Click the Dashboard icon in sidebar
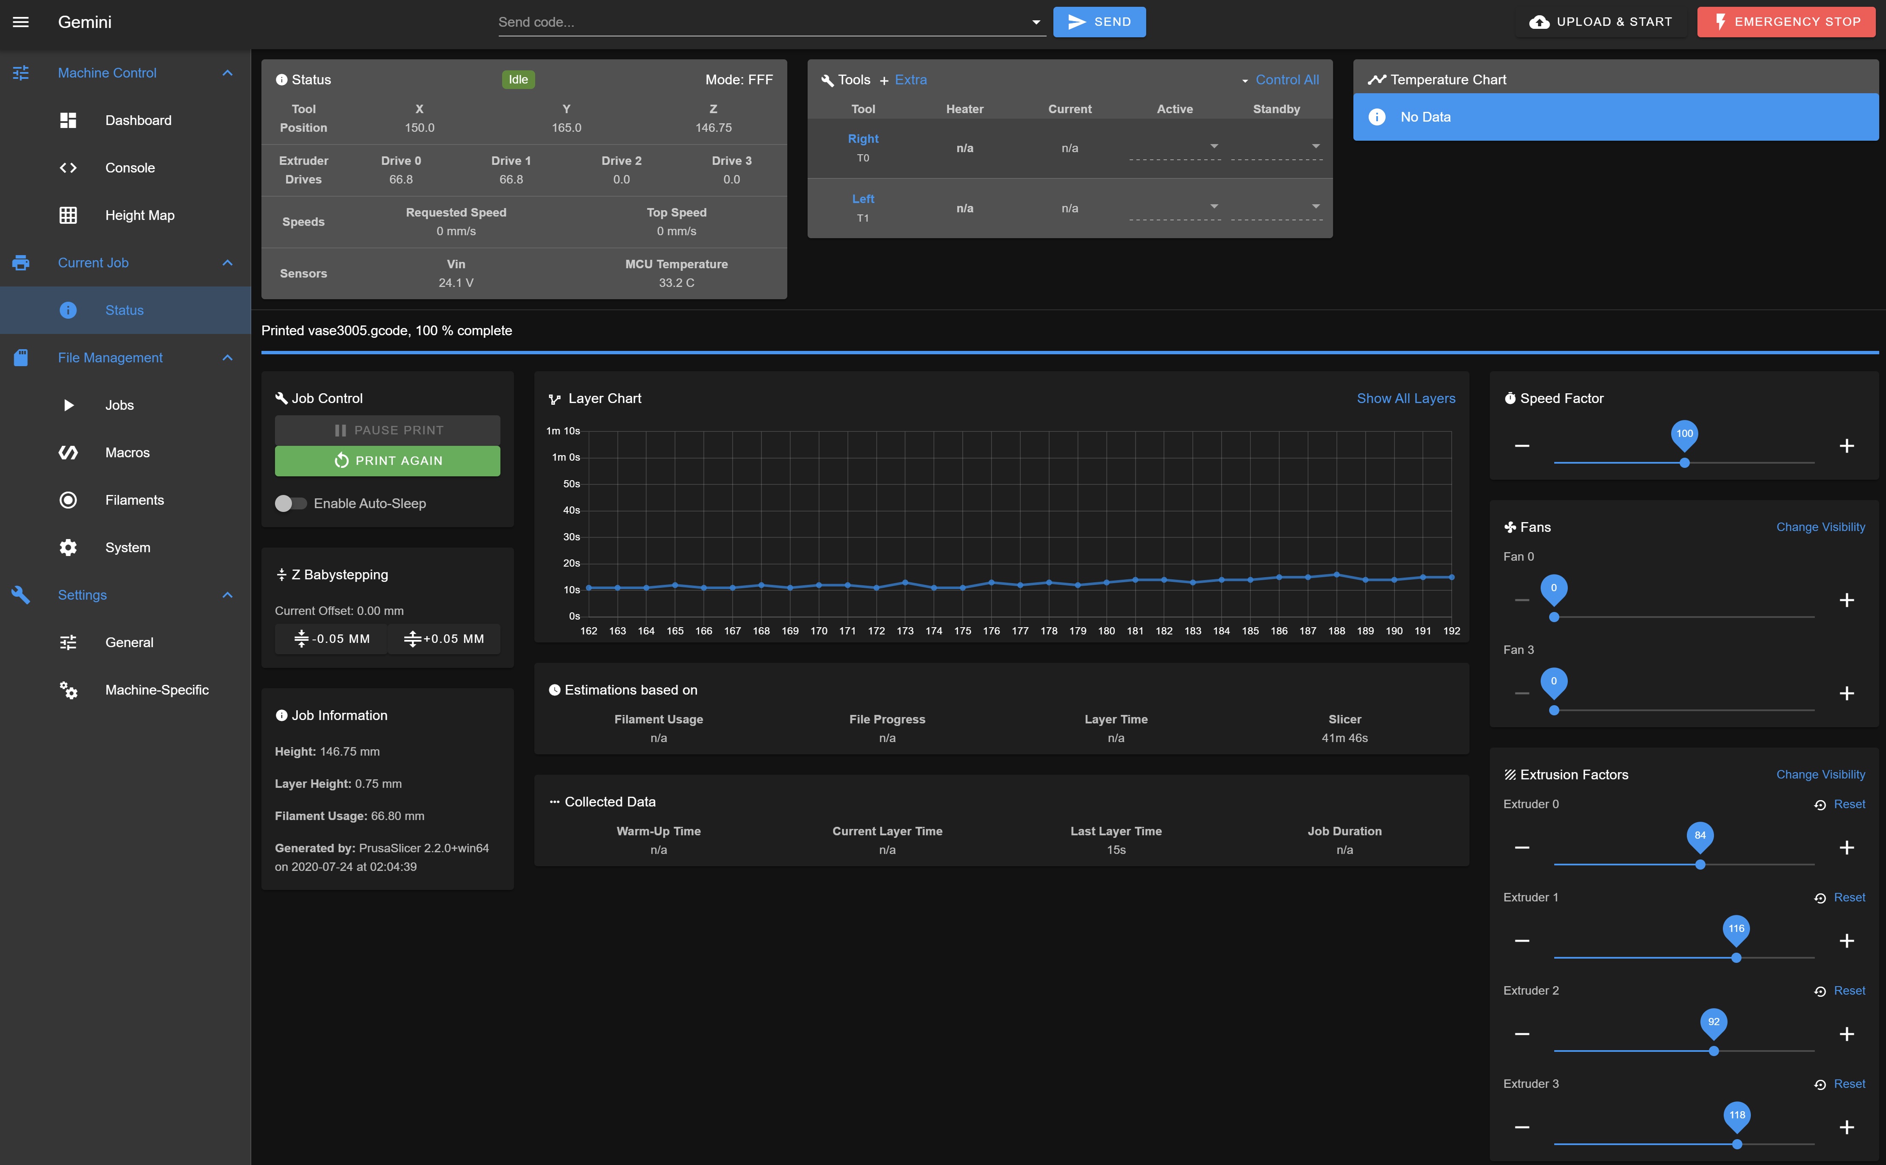 [x=68, y=120]
